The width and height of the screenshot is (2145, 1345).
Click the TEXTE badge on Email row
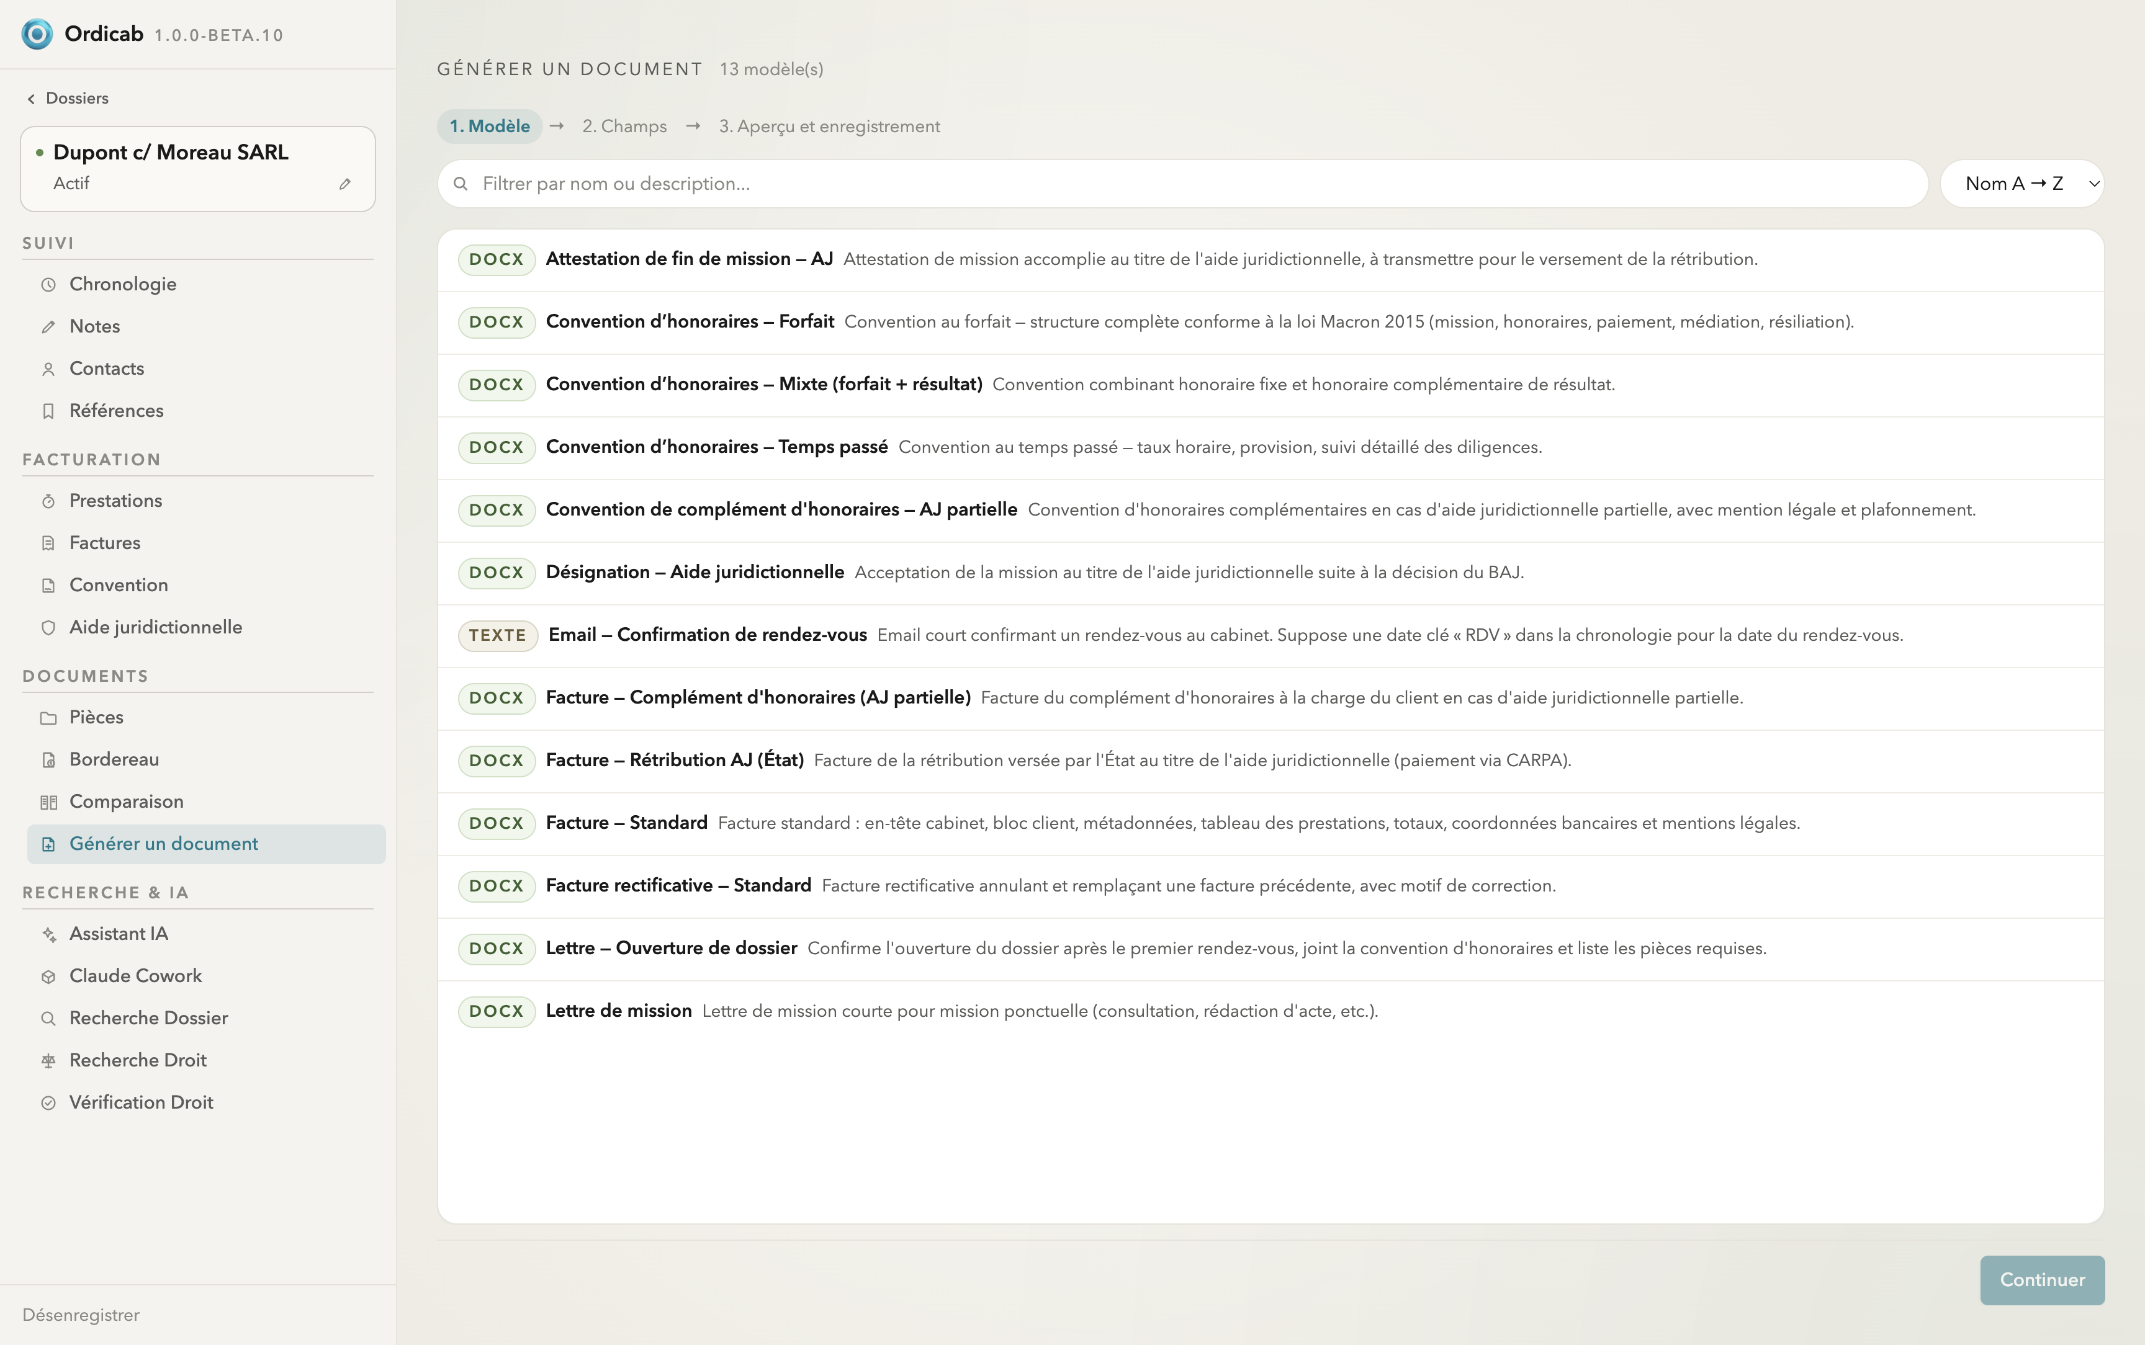coord(497,636)
